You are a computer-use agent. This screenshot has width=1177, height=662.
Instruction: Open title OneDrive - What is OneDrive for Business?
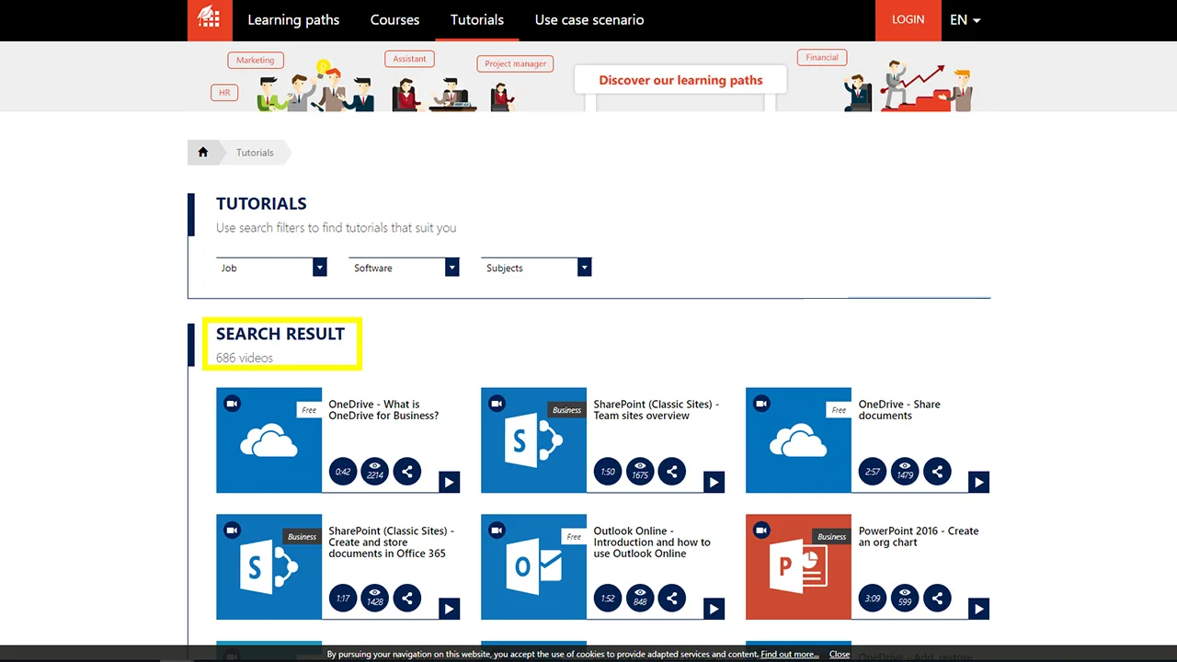point(383,410)
